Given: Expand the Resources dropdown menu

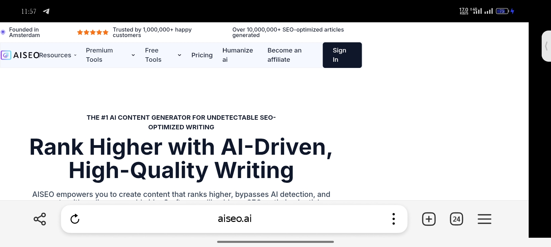Looking at the screenshot, I should [58, 55].
